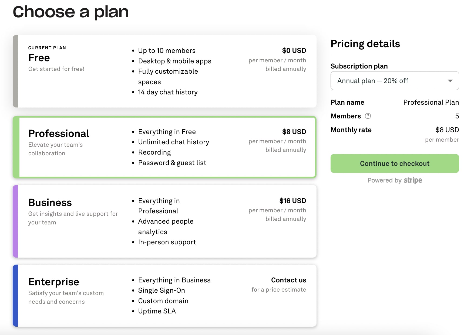This screenshot has width=471, height=335.
Task: Click the Members count value 5
Action: tap(457, 116)
